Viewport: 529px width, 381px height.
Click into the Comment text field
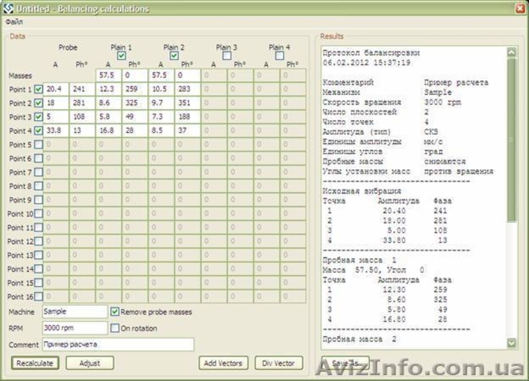click(118, 345)
